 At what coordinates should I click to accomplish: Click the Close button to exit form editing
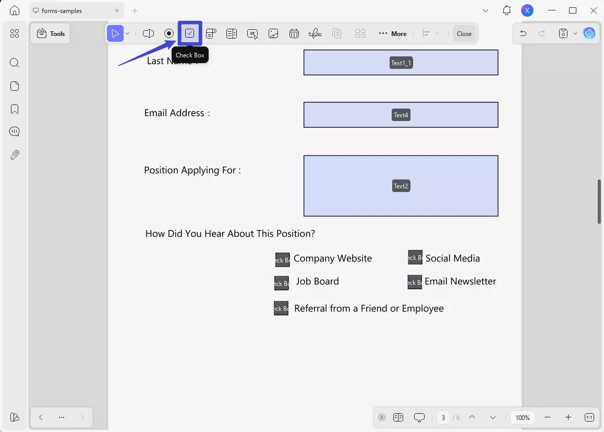coord(464,33)
